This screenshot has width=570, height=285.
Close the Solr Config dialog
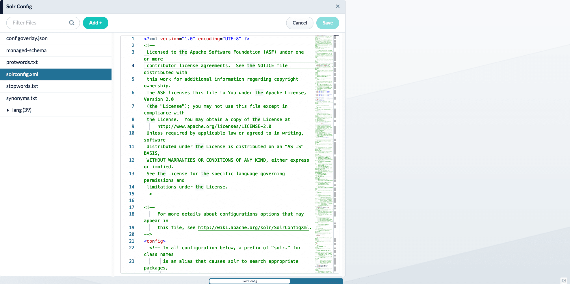click(337, 6)
